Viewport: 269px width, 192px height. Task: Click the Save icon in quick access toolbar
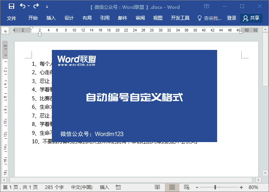pos(12,7)
